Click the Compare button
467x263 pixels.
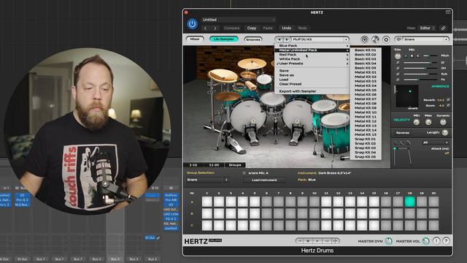coord(231,28)
